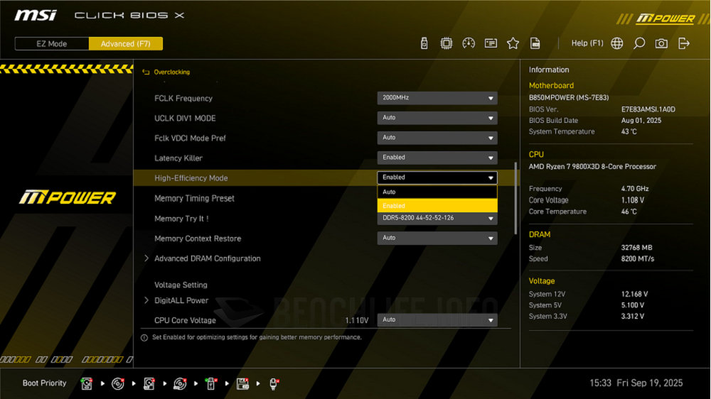Click the Motherboard heading in Information

(x=551, y=86)
